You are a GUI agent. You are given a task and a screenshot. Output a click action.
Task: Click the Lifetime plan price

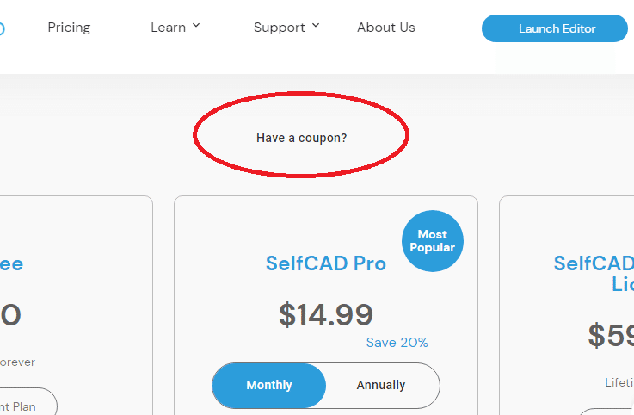pyautogui.click(x=611, y=335)
